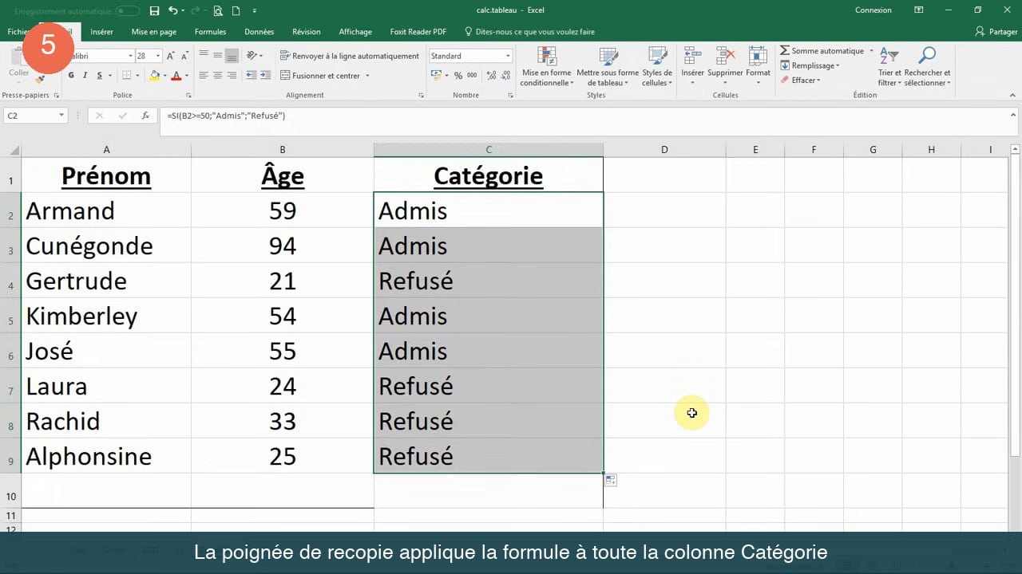
Task: Open the Effacer dropdown
Action: point(800,80)
